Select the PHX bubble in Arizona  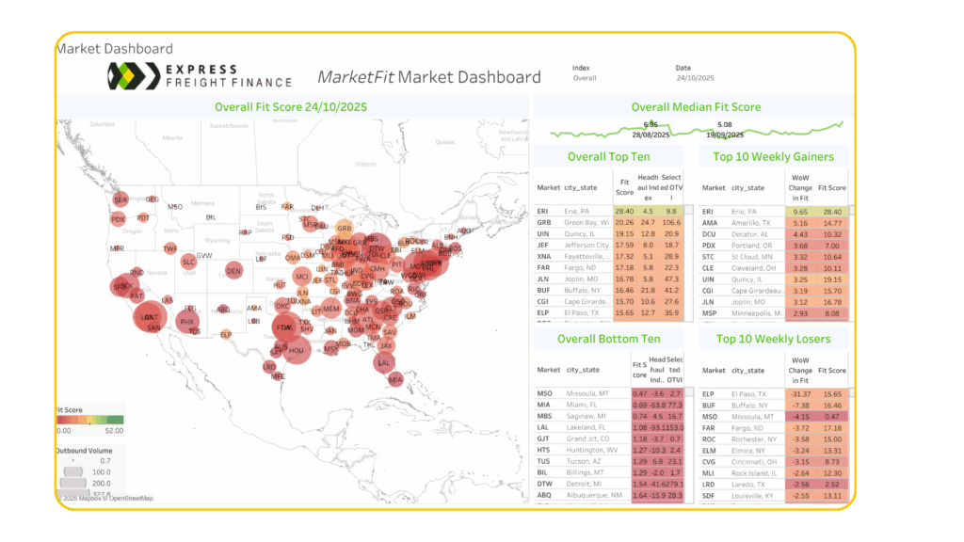(186, 322)
